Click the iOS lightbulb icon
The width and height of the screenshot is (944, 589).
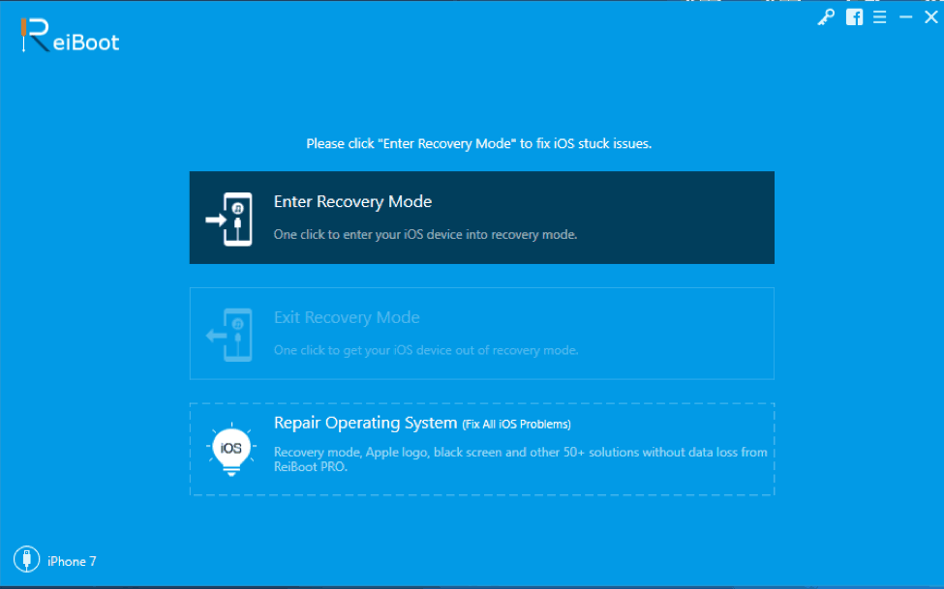231,450
